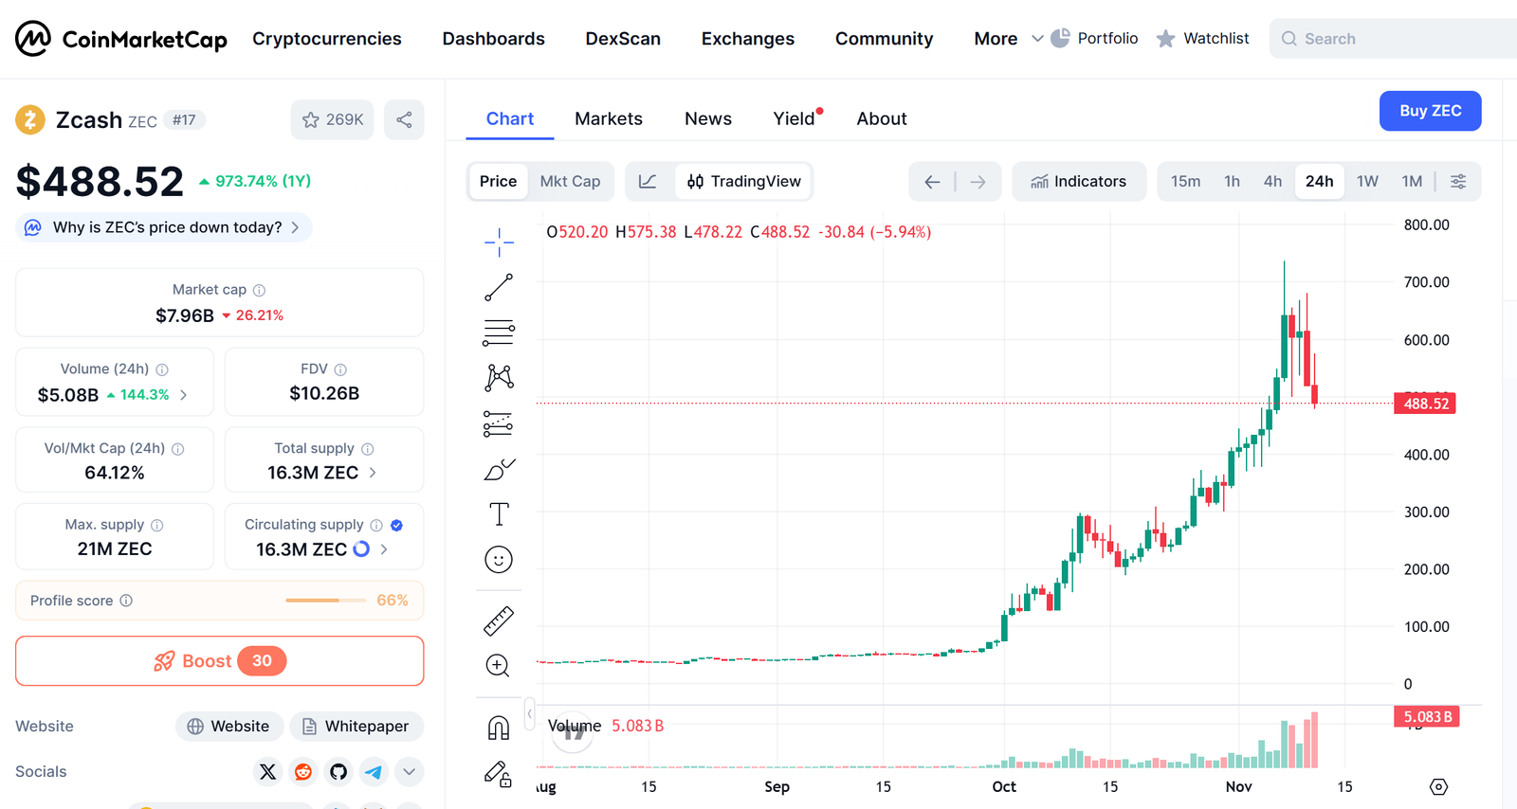Expand circulating supply details arrow
Screen dimensions: 1517x809
(384, 549)
